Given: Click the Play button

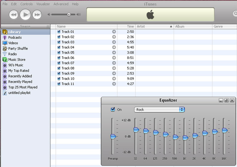Looking at the screenshot, I should [25, 14].
